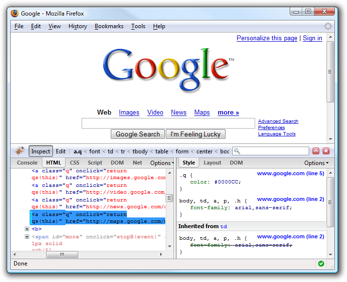Viewport: 347px width, 282px height.
Task: Click the Firefox logo in title bar
Action: tap(15, 13)
